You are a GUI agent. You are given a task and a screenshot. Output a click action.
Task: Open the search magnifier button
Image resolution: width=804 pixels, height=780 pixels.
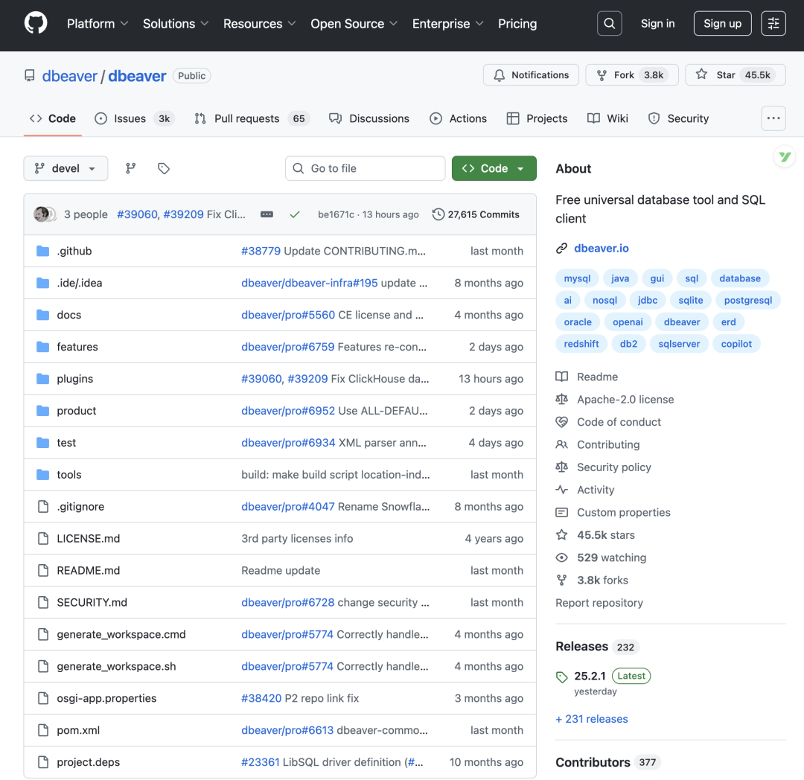click(609, 24)
